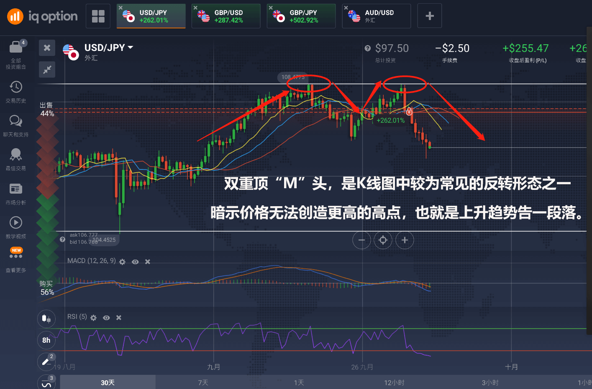Click the +262.01% position label
The height and width of the screenshot is (389, 592).
click(x=390, y=121)
